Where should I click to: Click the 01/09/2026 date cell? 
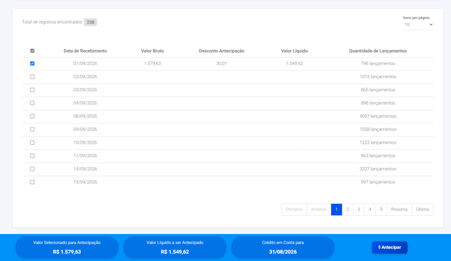(x=85, y=63)
